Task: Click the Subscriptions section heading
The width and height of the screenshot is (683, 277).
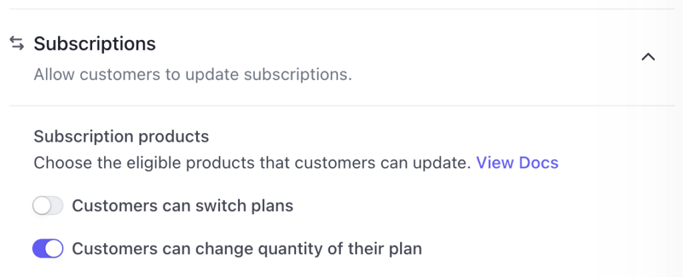Action: 95,44
